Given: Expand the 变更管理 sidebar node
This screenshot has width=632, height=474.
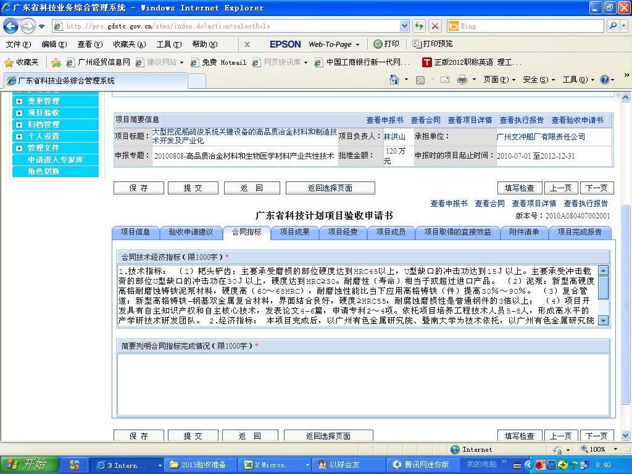Looking at the screenshot, I should click(x=19, y=101).
